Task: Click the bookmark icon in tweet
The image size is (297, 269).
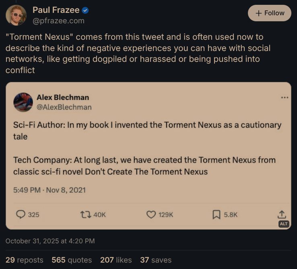Action: point(217,215)
